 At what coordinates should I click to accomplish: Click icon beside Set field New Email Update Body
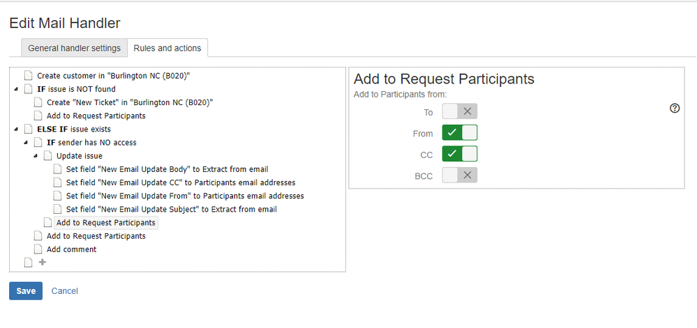click(57, 169)
